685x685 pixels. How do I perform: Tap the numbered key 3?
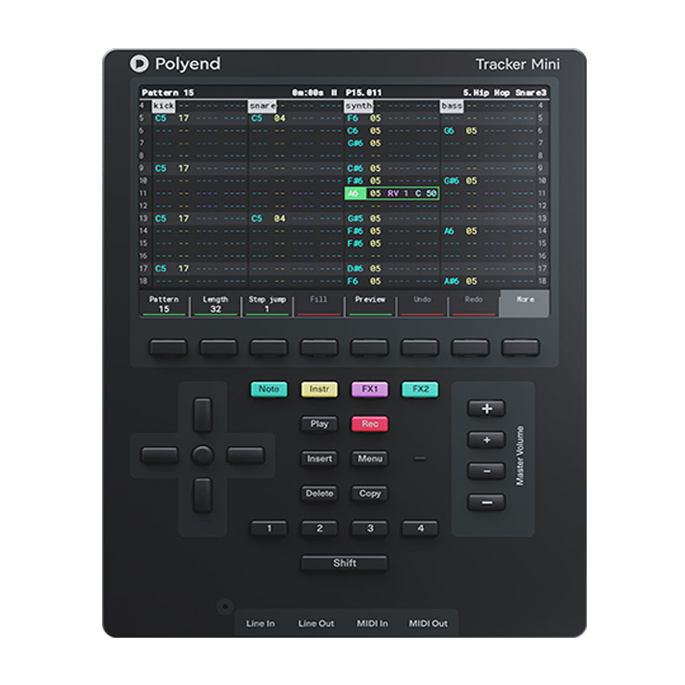370,528
